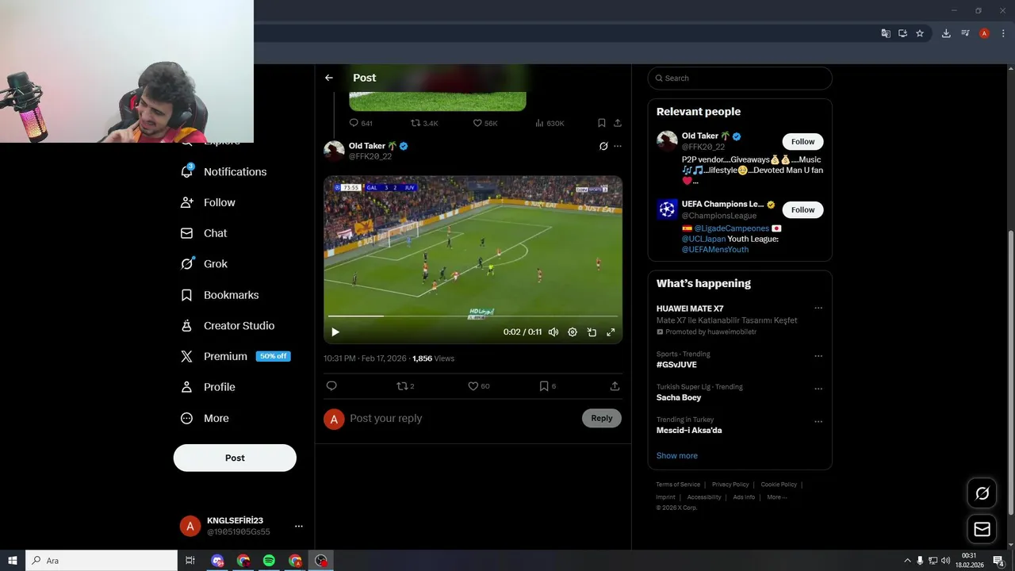
Task: Click the install app icon in address bar
Action: [902, 33]
